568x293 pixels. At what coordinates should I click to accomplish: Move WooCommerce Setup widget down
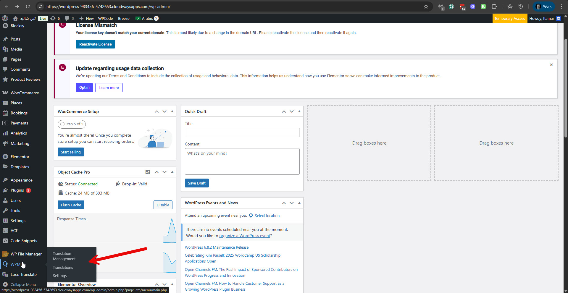(x=164, y=111)
